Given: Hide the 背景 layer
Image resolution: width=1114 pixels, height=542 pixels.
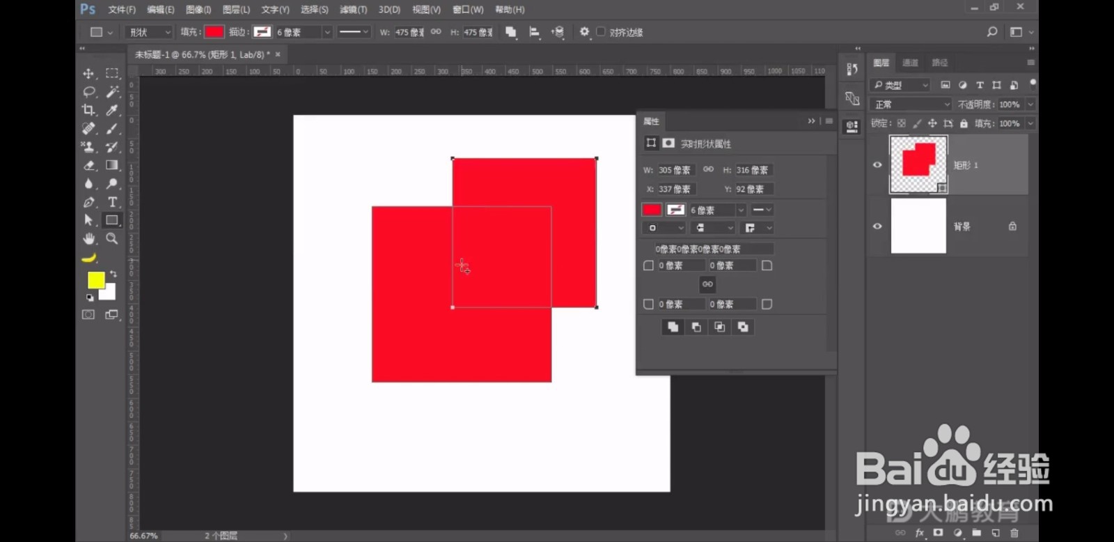Looking at the screenshot, I should 877,226.
